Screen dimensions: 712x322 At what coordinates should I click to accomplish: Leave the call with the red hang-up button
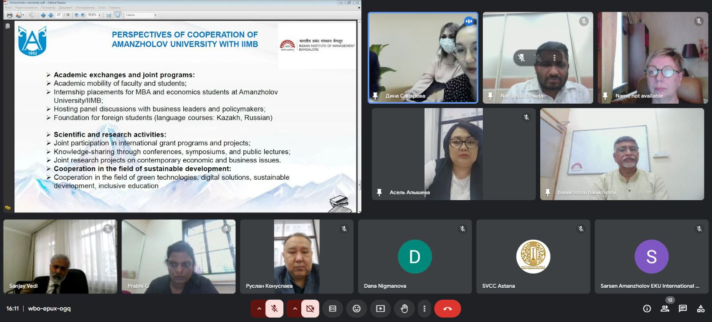pos(447,309)
